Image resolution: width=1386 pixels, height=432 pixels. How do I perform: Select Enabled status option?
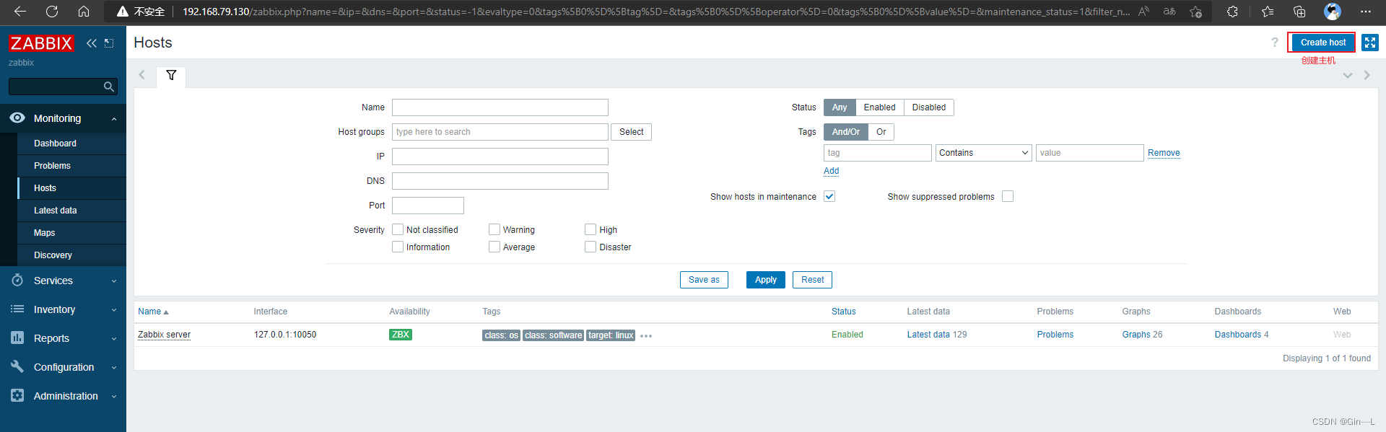coord(879,107)
